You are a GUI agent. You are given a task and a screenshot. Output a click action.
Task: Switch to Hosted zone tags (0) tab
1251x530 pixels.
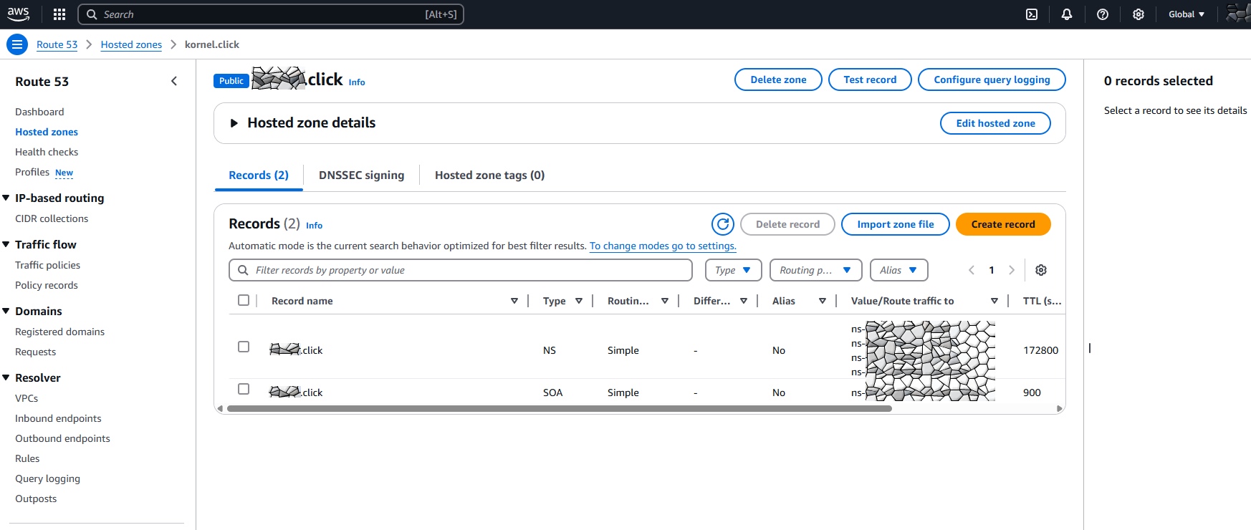[489, 175]
